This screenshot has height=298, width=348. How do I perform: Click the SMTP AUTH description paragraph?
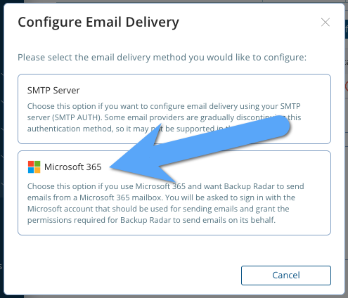pyautogui.click(x=164, y=117)
